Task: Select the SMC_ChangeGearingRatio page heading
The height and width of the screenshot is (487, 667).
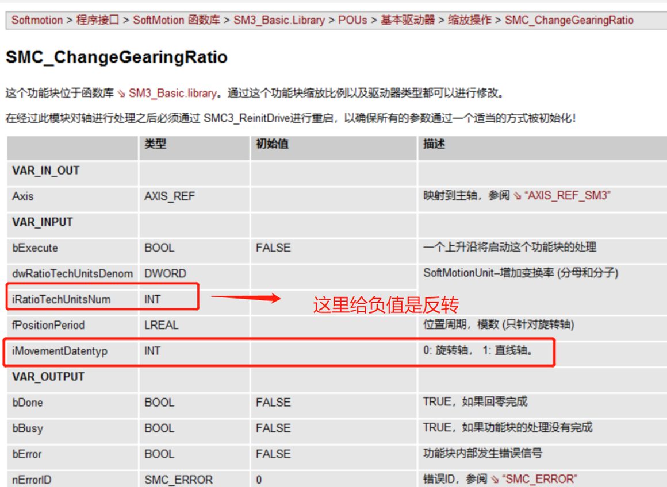Action: [117, 57]
